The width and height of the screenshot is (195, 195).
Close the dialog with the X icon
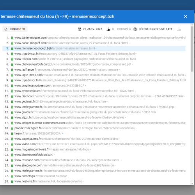tap(186, 16)
